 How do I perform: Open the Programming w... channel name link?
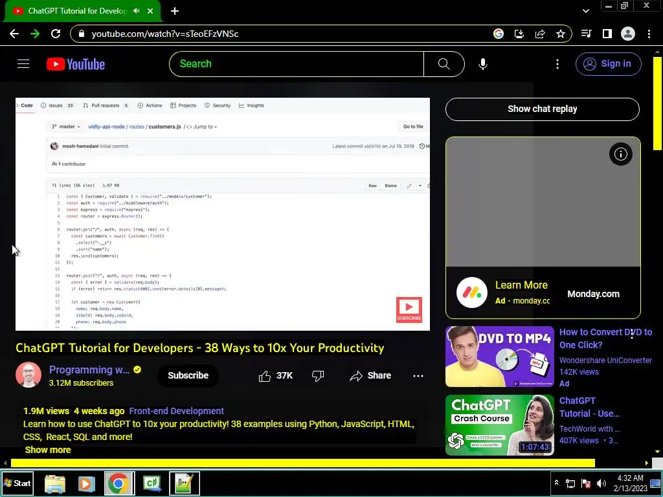point(89,370)
